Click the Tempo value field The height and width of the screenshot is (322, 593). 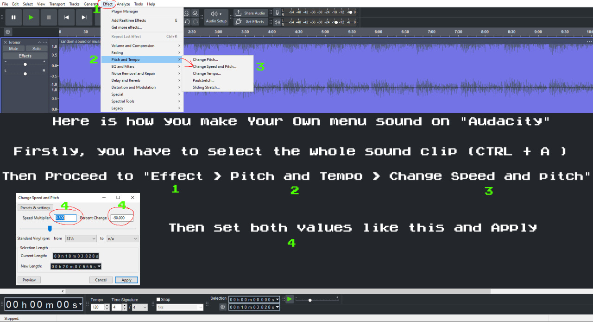coord(97,307)
